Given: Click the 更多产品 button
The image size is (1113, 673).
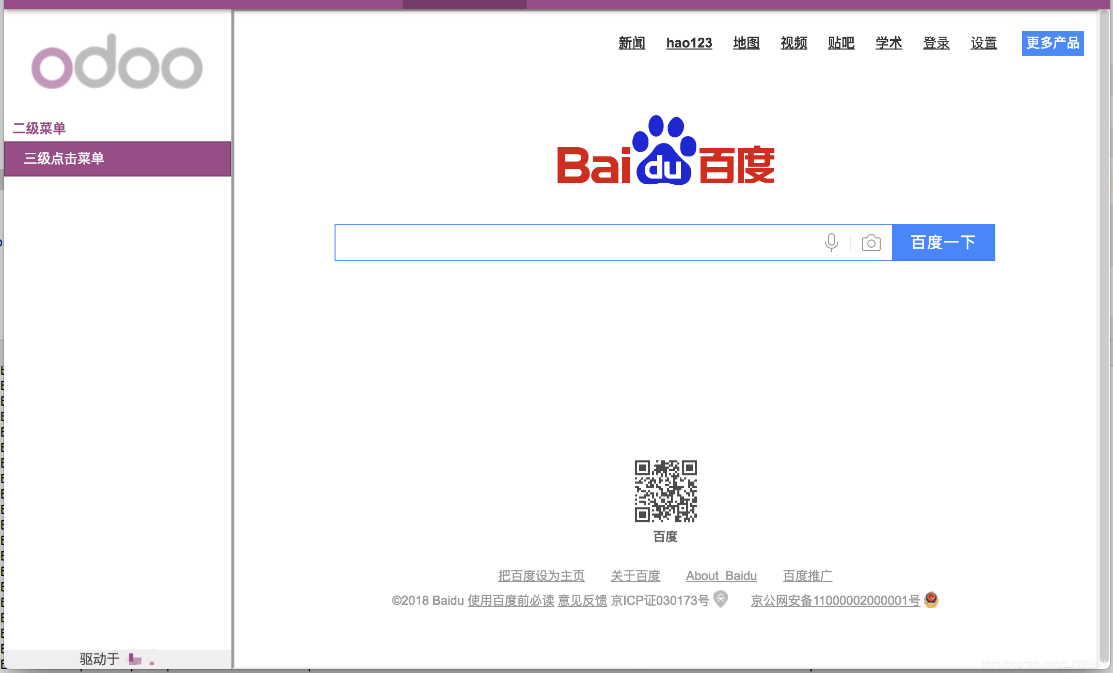Looking at the screenshot, I should coord(1053,43).
